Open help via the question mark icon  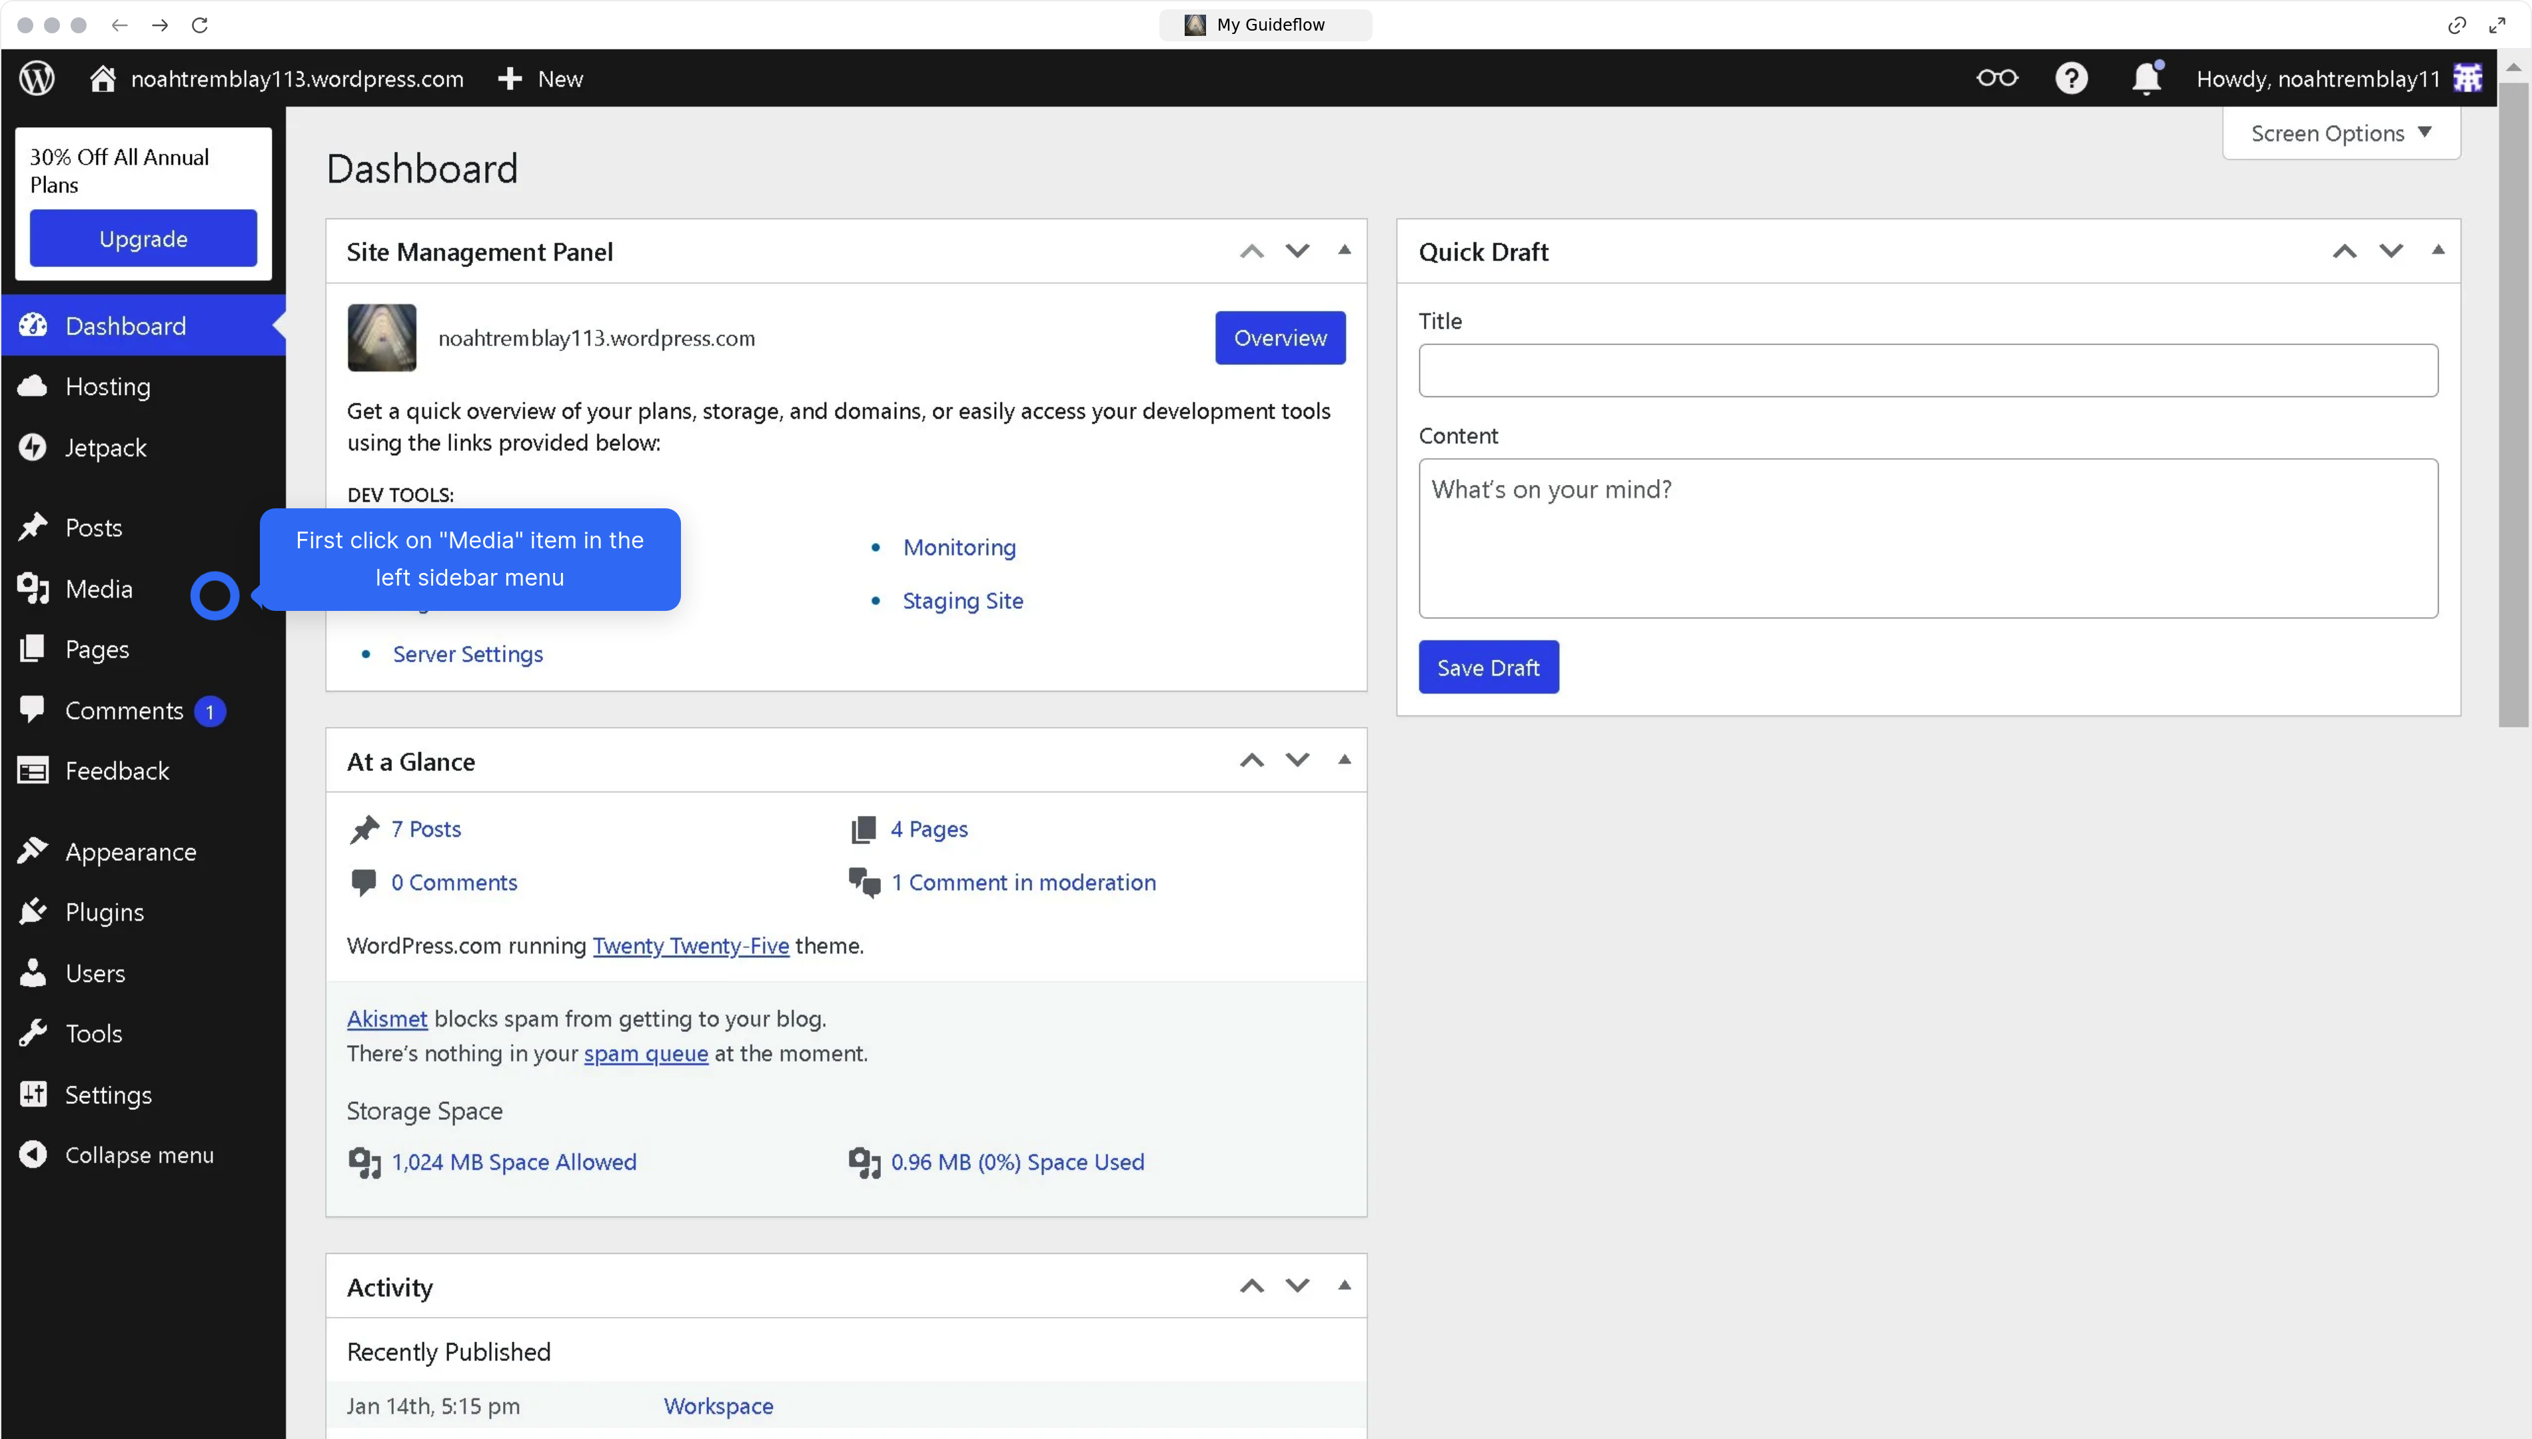(2072, 78)
